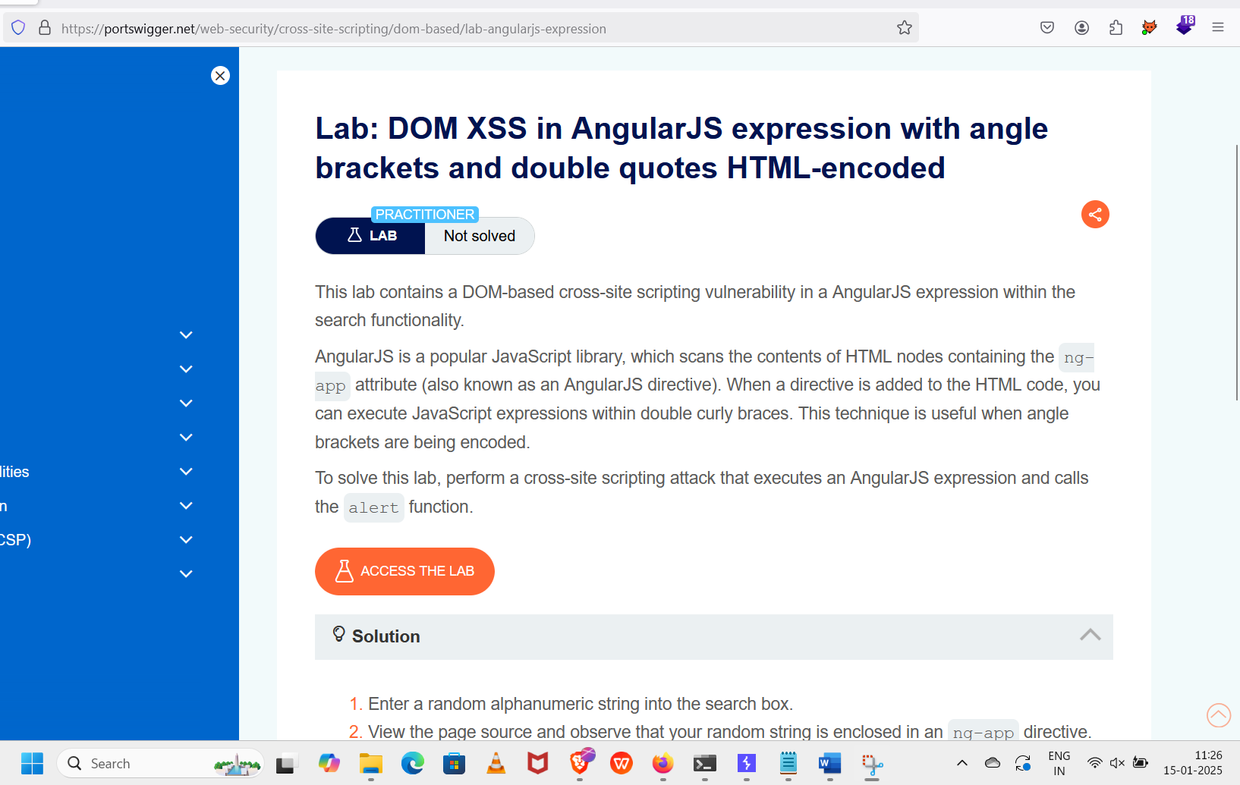Bookmark this page with the star icon
This screenshot has height=785, width=1240.
coord(904,28)
